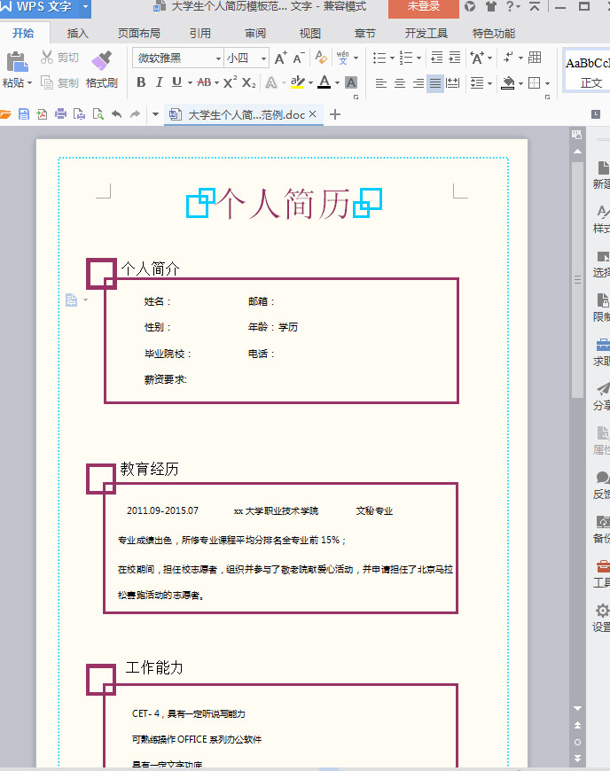Open the 审阅 (Review) tab
The width and height of the screenshot is (610, 771).
[255, 34]
